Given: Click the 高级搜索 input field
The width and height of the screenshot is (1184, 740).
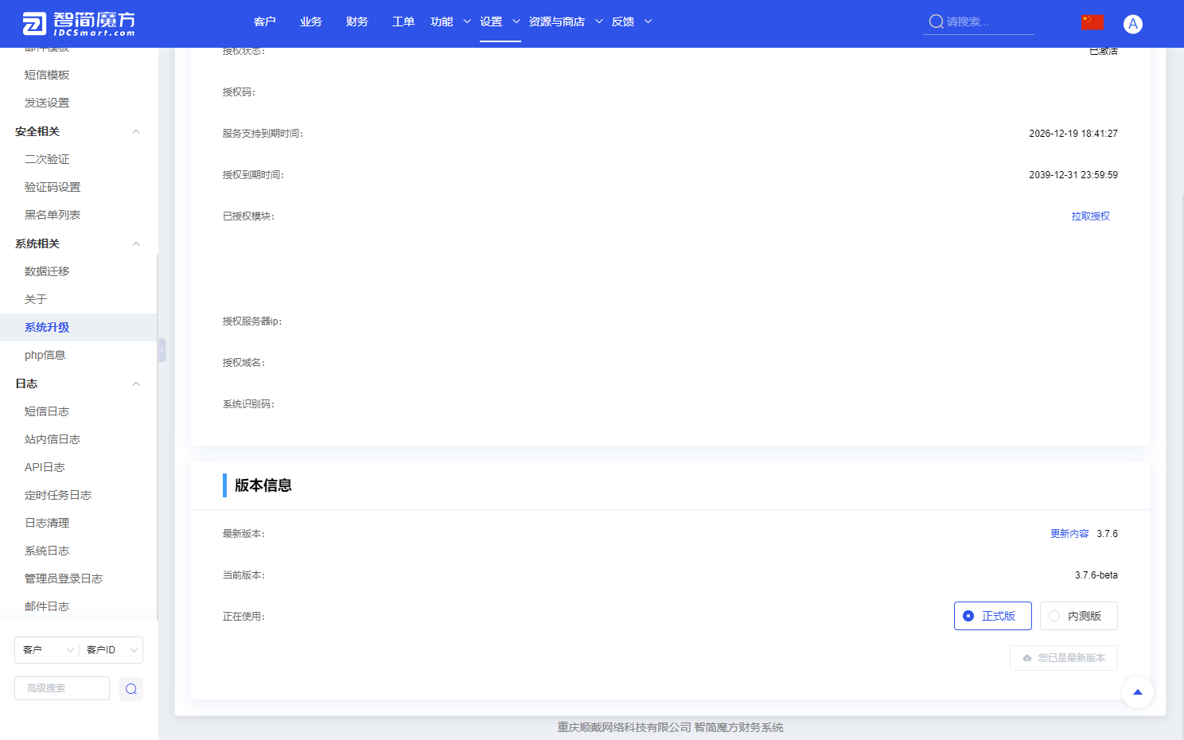Looking at the screenshot, I should coord(61,688).
